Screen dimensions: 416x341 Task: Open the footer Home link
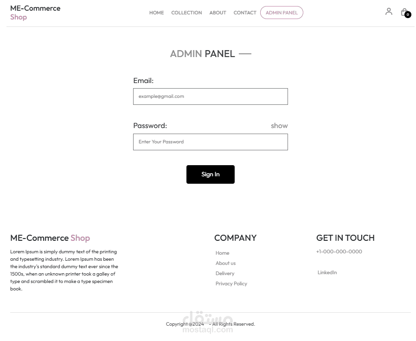(x=222, y=253)
